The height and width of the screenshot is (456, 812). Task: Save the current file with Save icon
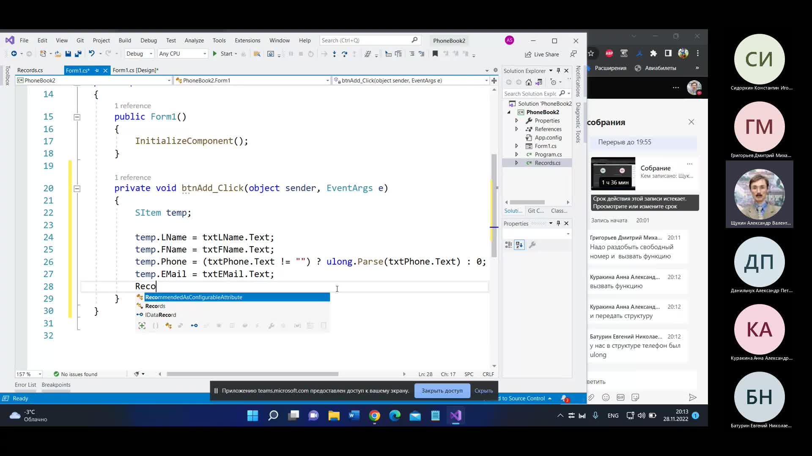(x=68, y=54)
